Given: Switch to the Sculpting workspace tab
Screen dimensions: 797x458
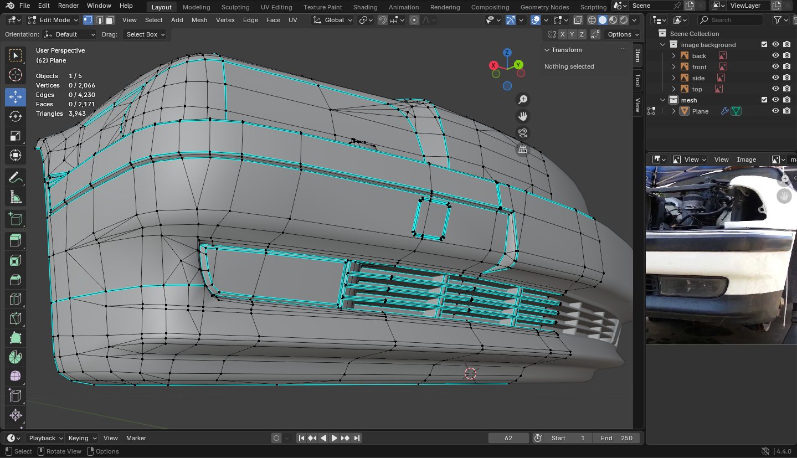Looking at the screenshot, I should pos(235,7).
